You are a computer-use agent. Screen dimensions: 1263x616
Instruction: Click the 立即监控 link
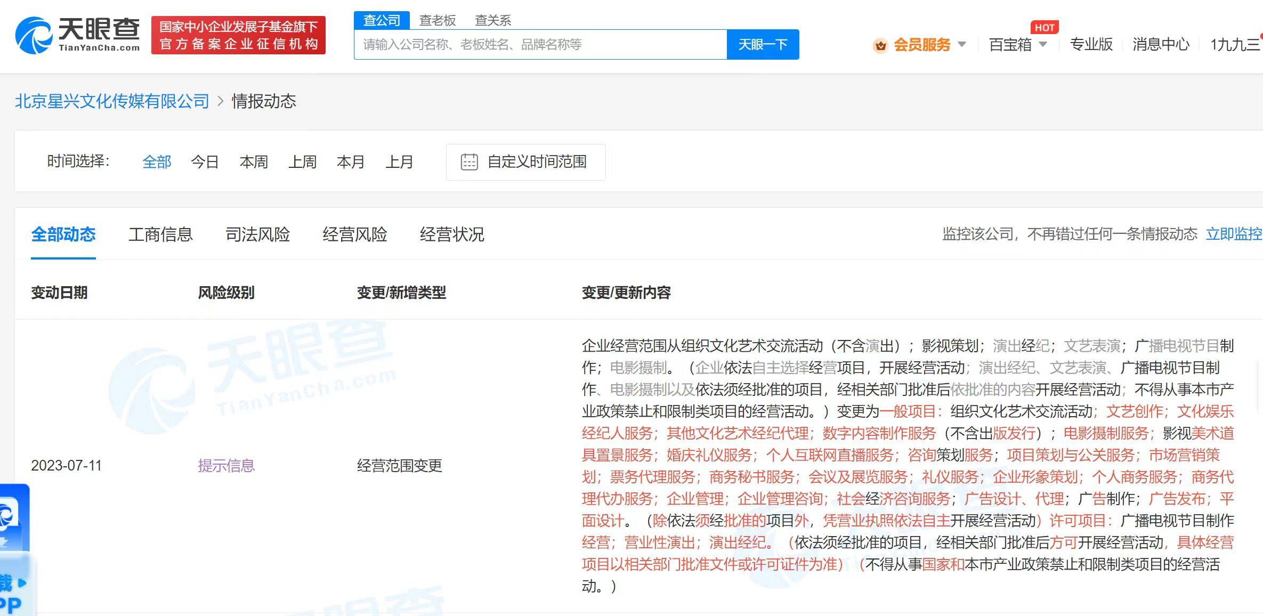(x=1233, y=234)
